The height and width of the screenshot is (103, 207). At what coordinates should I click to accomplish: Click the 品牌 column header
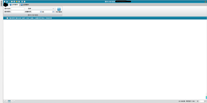23,18
